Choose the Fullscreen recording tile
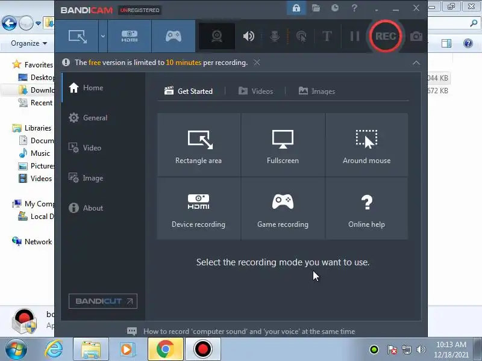Image resolution: width=482 pixels, height=361 pixels. (x=283, y=144)
